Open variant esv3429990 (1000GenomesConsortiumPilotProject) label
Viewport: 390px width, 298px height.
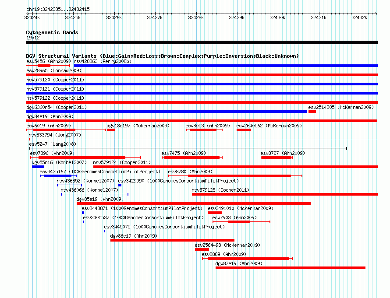178,181
